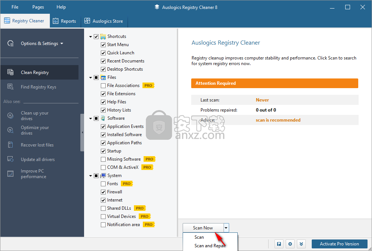This screenshot has height=251, width=372.
Task: Click PRO badge next to Notification area
Action: point(149,225)
